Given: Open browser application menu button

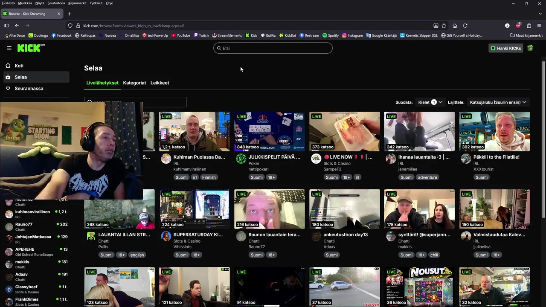Looking at the screenshot, I should pos(539,26).
